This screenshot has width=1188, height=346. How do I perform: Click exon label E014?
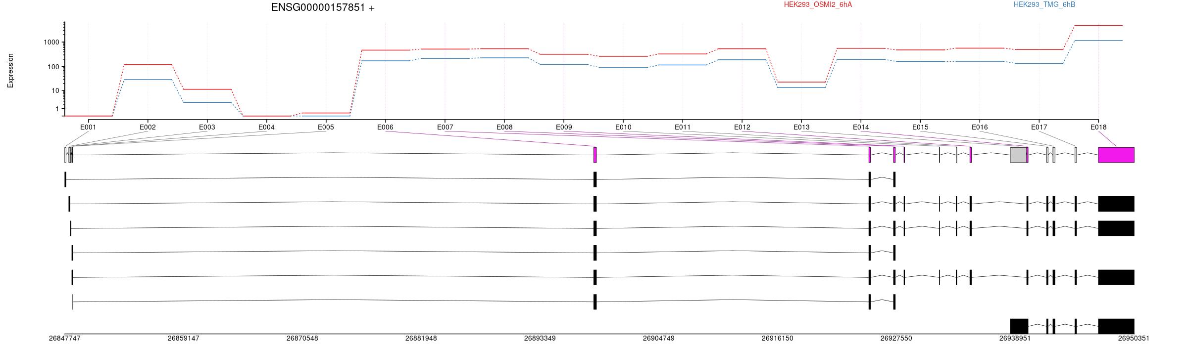[861, 127]
